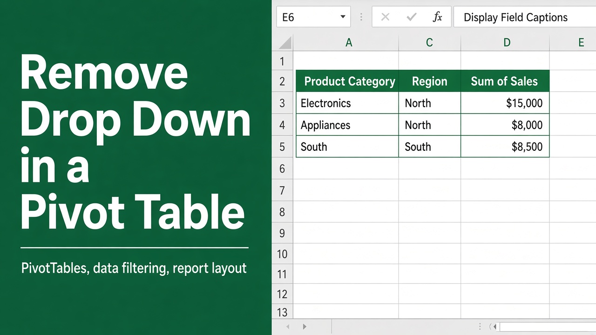Viewport: 596px width, 335px height.
Task: Select row 10 header
Action: 282,254
